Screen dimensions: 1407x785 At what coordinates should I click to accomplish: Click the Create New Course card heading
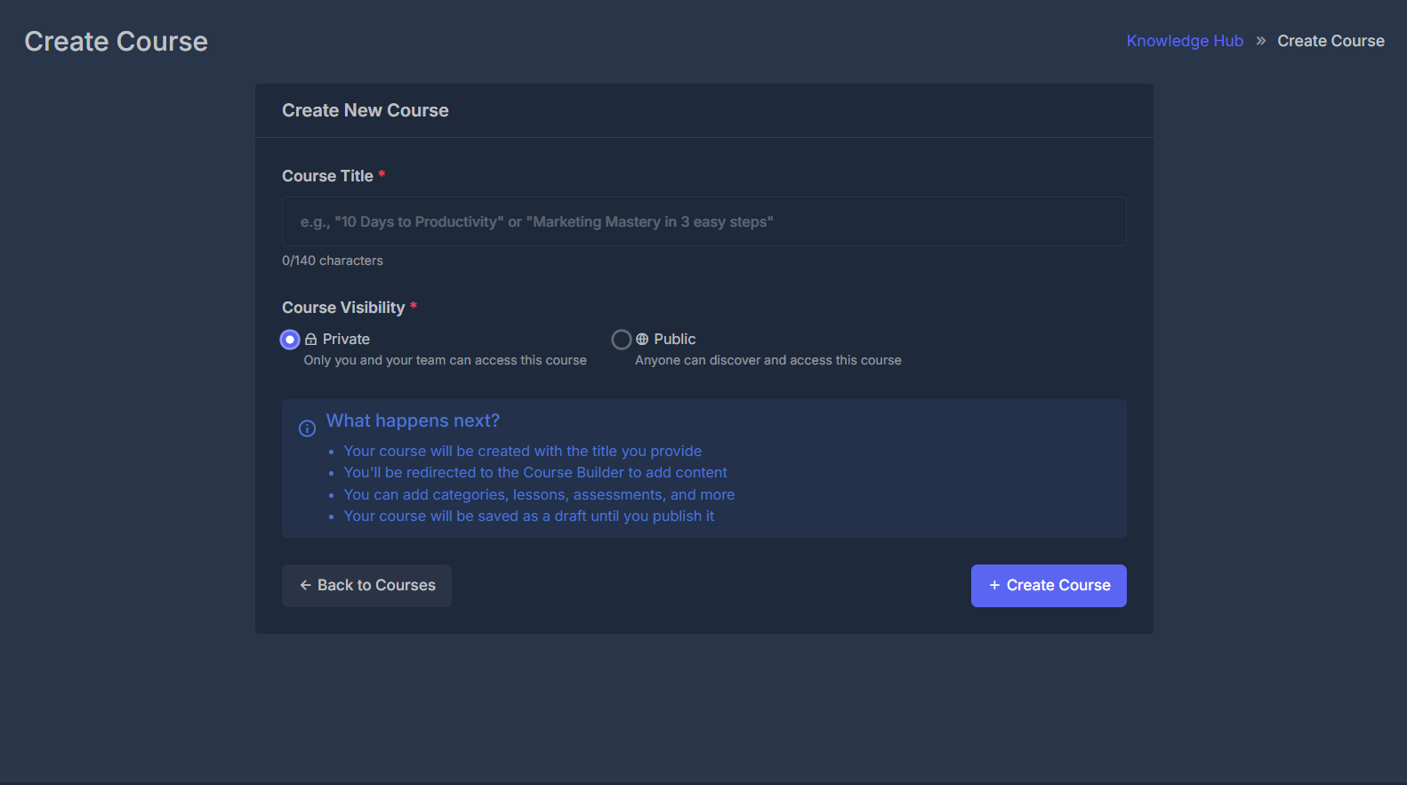[366, 110]
